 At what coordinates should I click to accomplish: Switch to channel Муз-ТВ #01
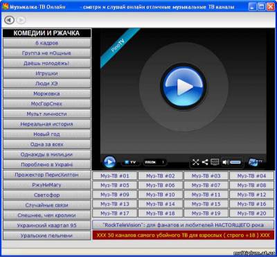tap(115, 176)
